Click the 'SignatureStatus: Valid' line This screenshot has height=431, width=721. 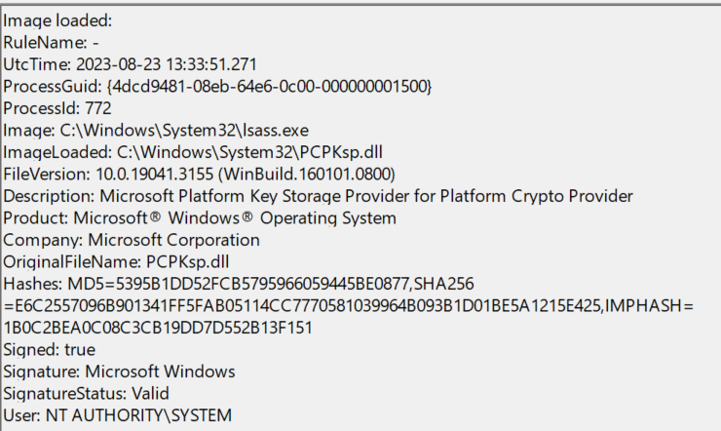pos(87,393)
